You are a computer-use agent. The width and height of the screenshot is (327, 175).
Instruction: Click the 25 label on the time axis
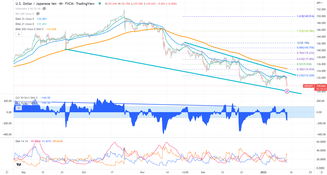tap(310, 172)
